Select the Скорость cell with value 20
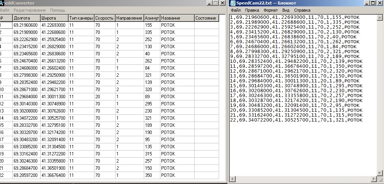 click(104, 96)
